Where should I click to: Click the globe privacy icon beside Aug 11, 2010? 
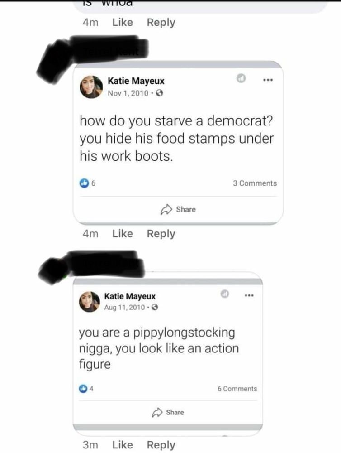pyautogui.click(x=154, y=308)
